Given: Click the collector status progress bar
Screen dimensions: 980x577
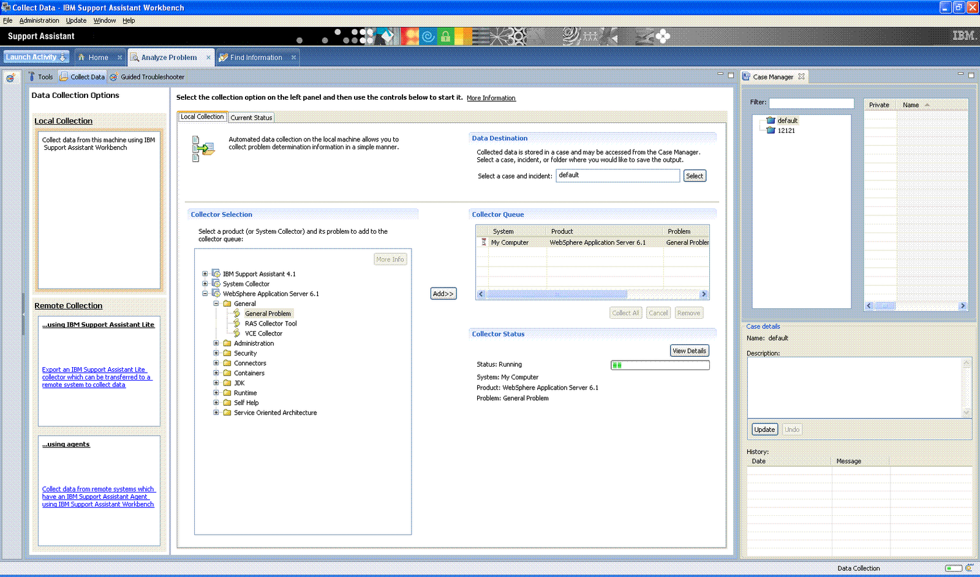Looking at the screenshot, I should 660,365.
